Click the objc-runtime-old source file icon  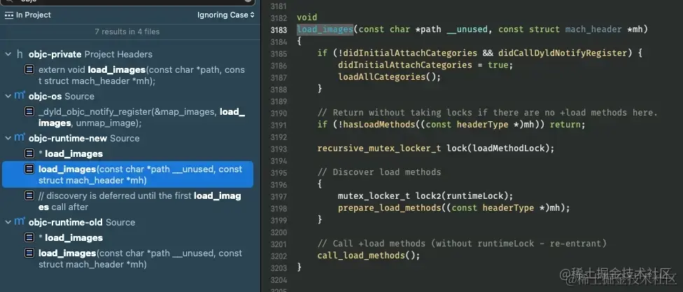pos(20,222)
